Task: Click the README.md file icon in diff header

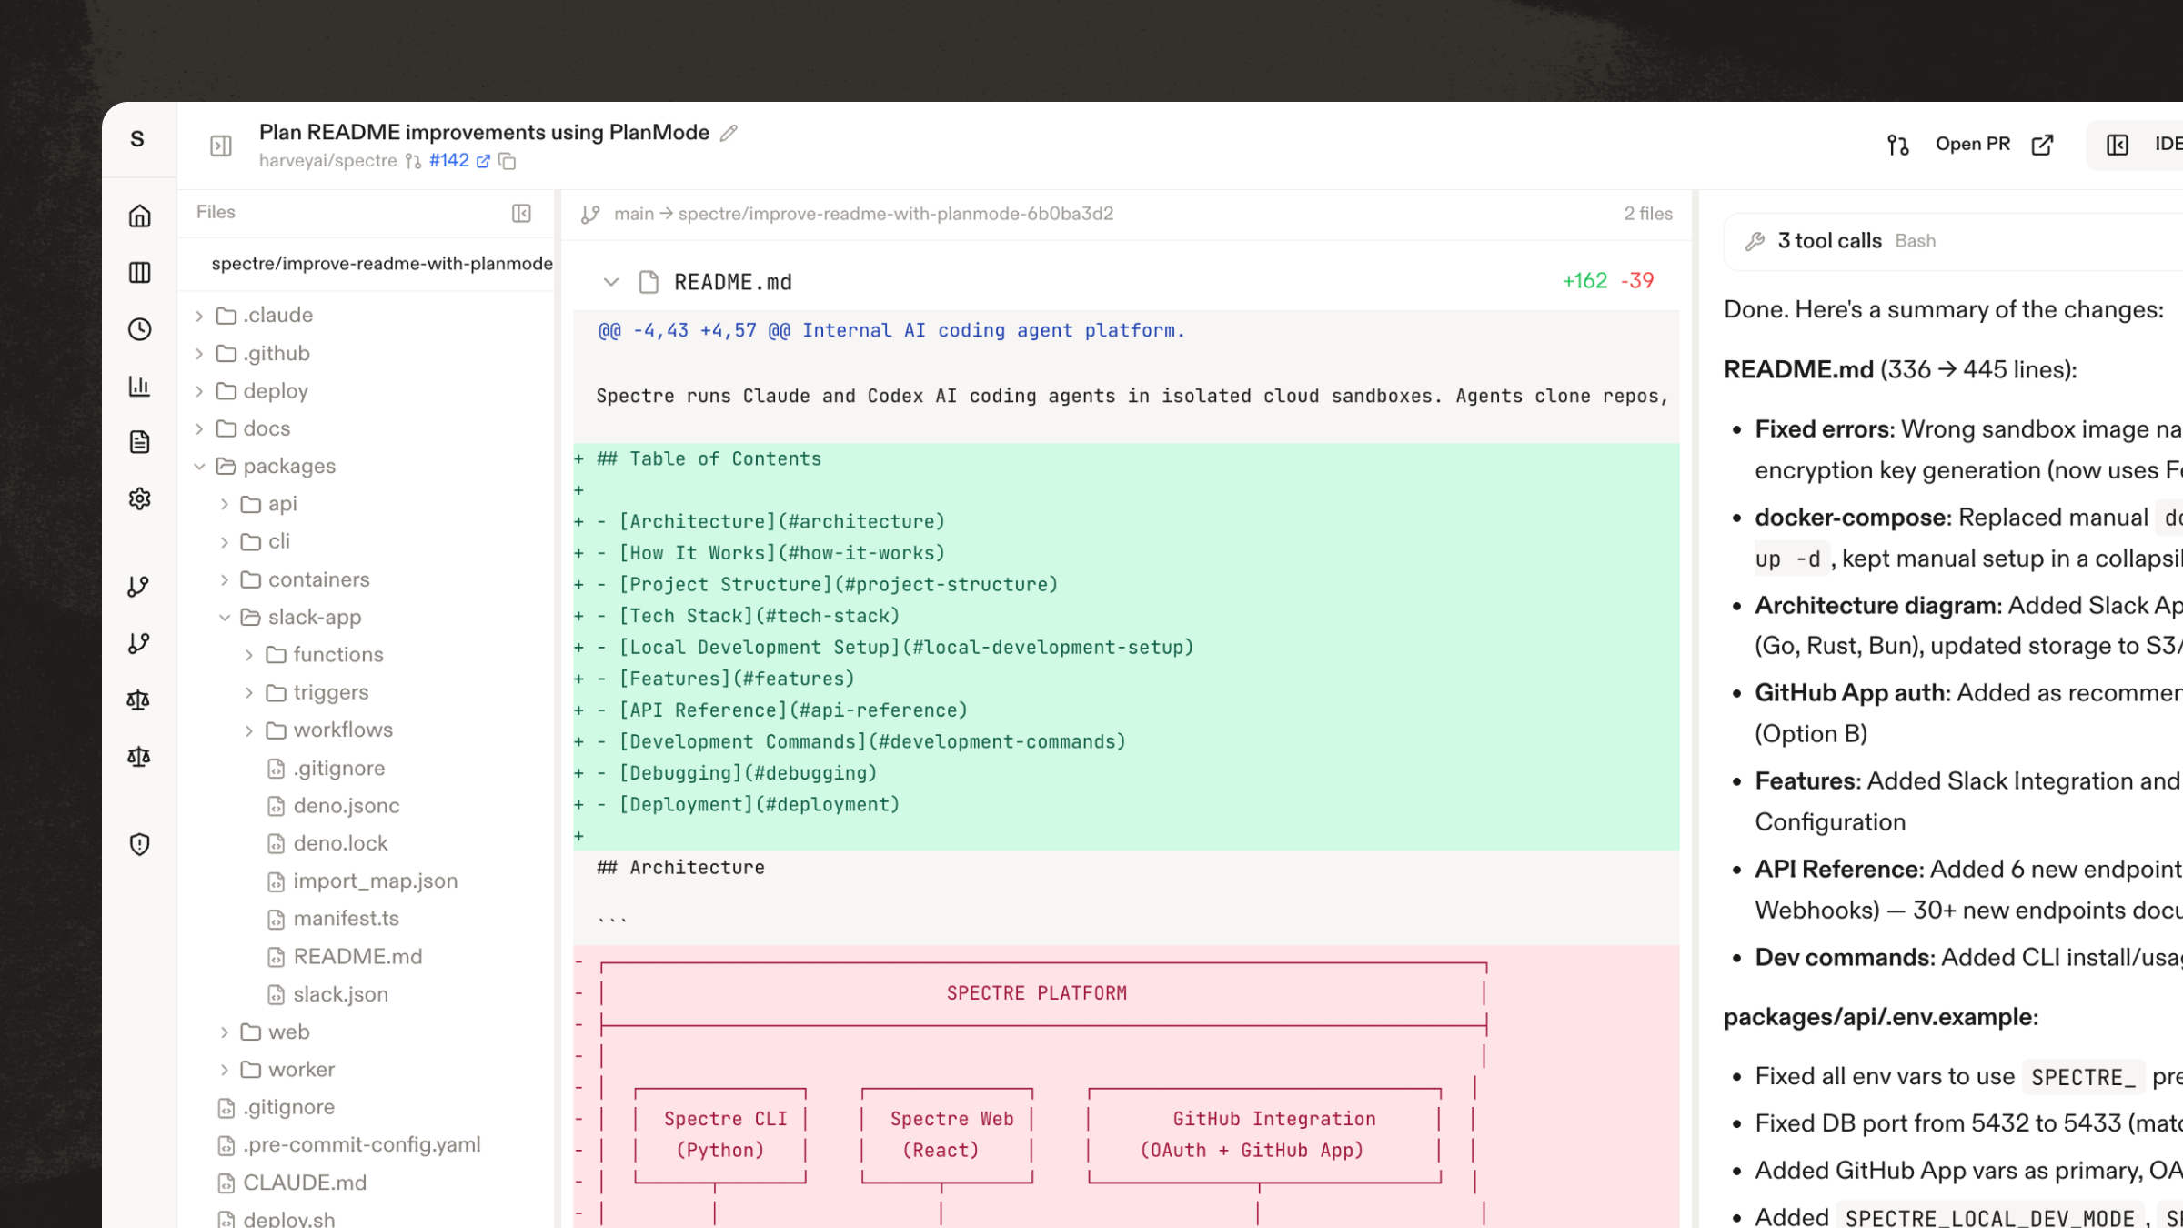Action: [649, 282]
